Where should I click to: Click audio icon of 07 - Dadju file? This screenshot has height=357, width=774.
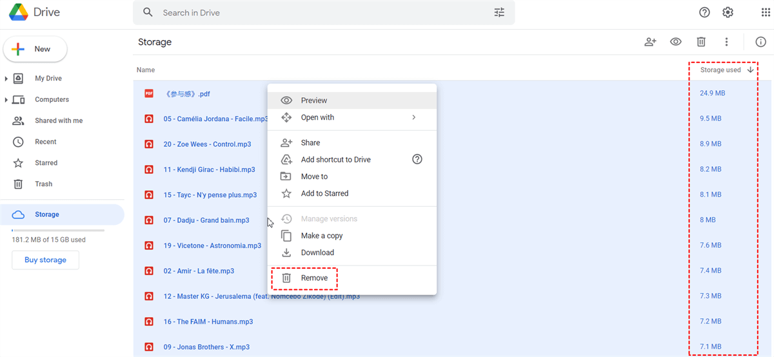(x=149, y=220)
